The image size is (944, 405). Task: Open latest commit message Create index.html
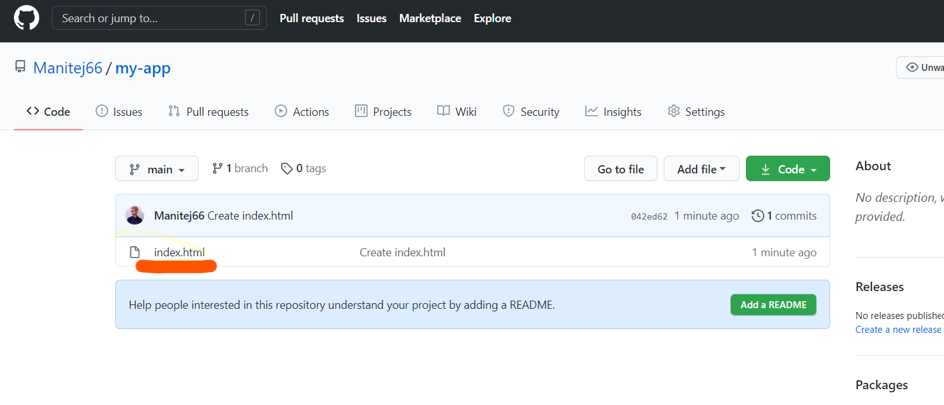point(250,216)
